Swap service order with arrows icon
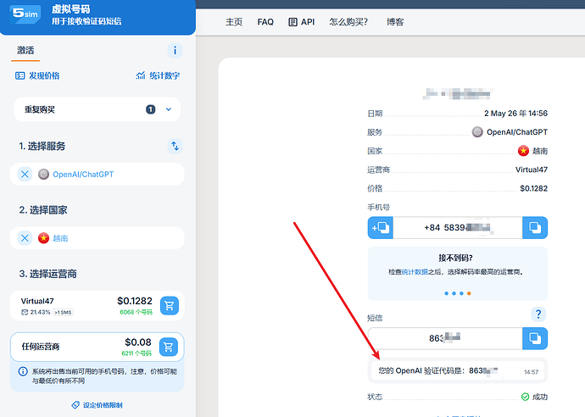 pos(175,146)
